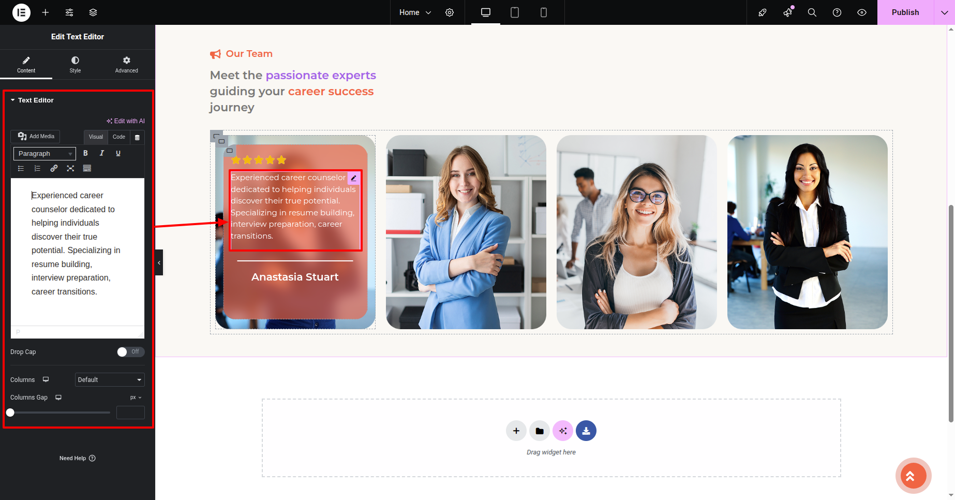The height and width of the screenshot is (500, 955).
Task: Expand the Publish options arrow
Action: [945, 12]
